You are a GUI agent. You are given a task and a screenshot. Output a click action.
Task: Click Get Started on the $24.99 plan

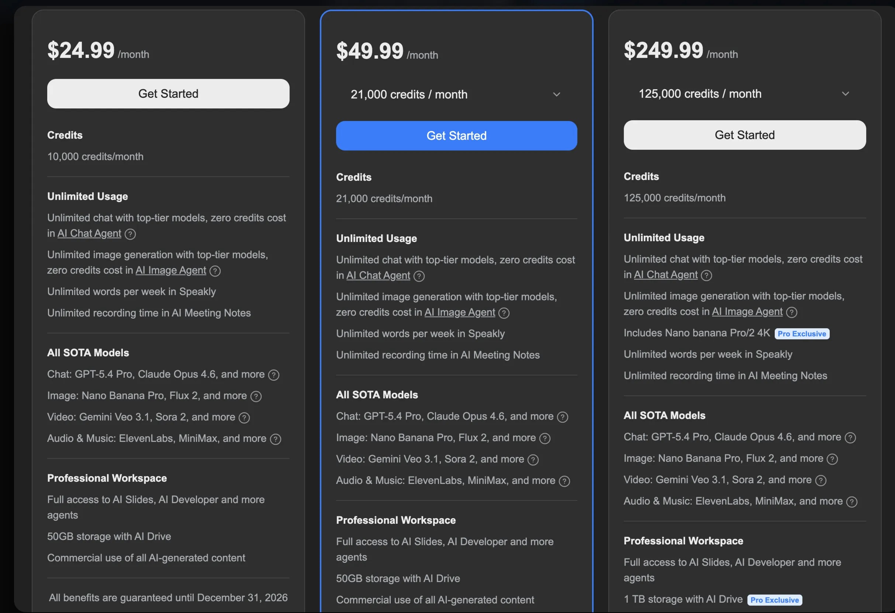point(168,94)
